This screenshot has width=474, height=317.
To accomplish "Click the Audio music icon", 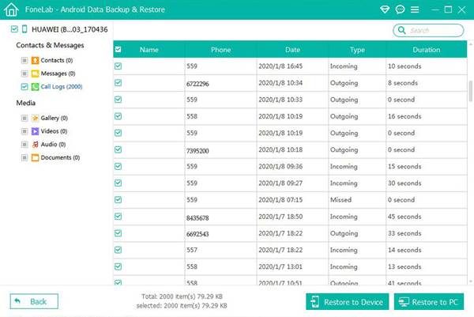I will (x=35, y=145).
